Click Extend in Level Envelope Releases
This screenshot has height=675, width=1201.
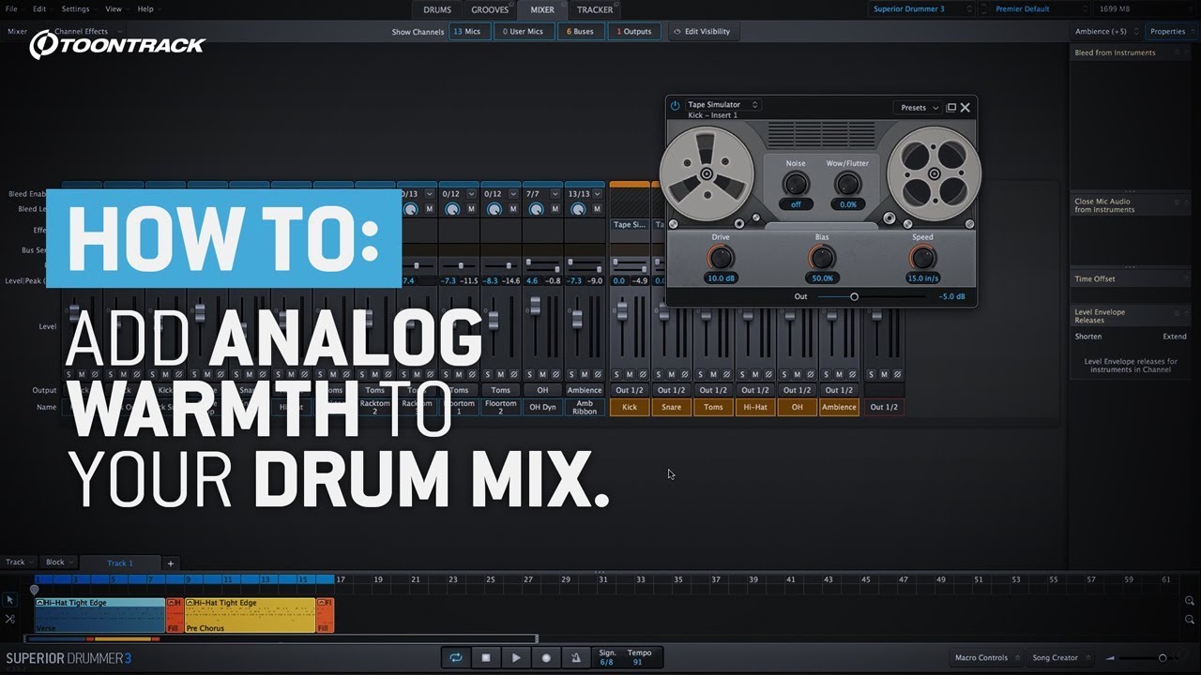1175,337
